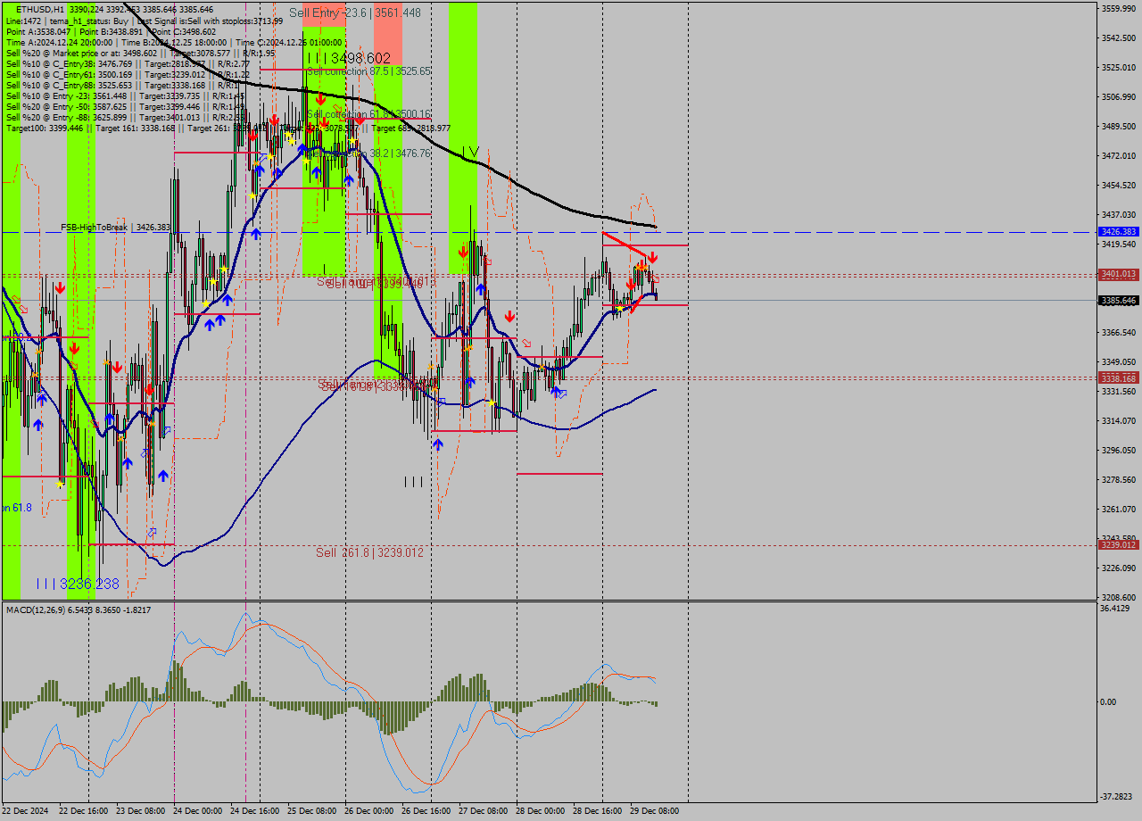Click the red 3338.168 price axis tag
Screen dimensions: 1142x821
click(1118, 378)
